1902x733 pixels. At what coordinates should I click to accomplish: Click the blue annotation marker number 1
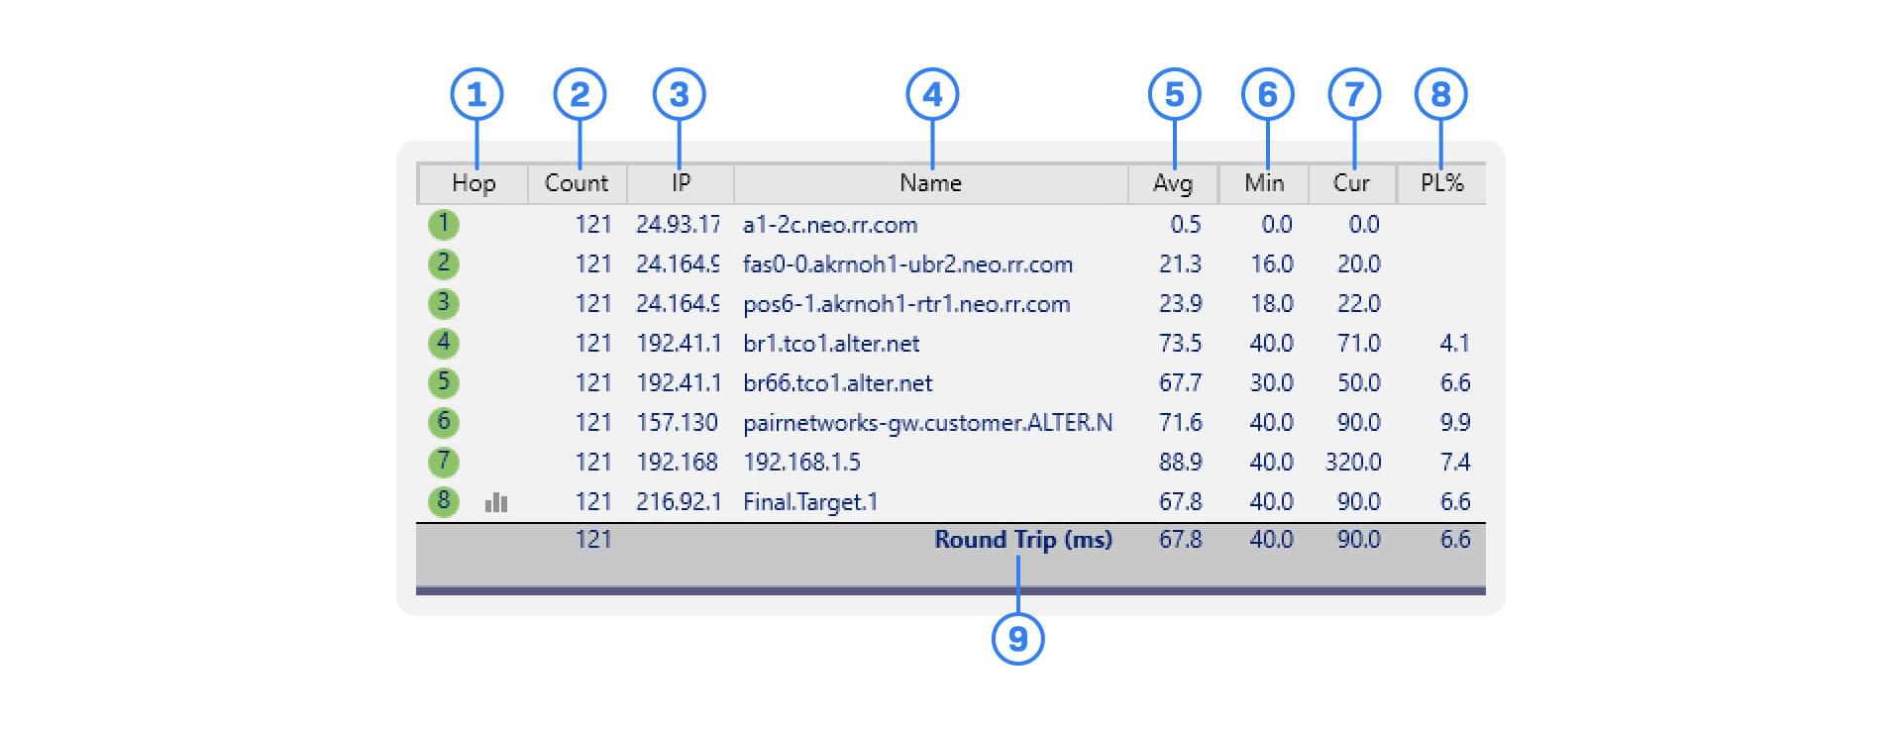pyautogui.click(x=476, y=95)
